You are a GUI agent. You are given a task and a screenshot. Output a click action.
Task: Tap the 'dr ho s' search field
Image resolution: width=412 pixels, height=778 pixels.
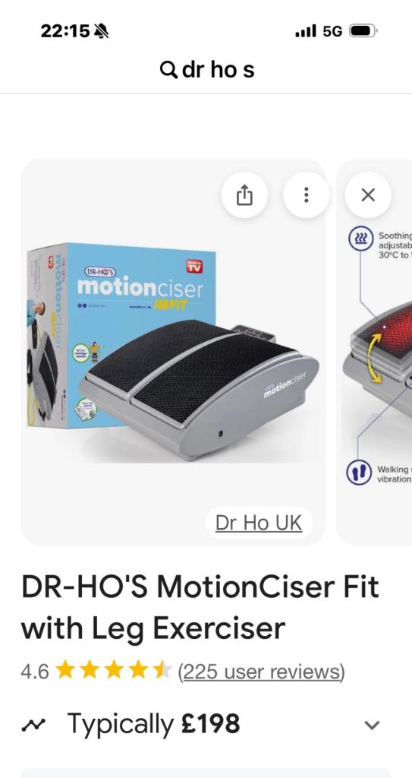coord(206,69)
